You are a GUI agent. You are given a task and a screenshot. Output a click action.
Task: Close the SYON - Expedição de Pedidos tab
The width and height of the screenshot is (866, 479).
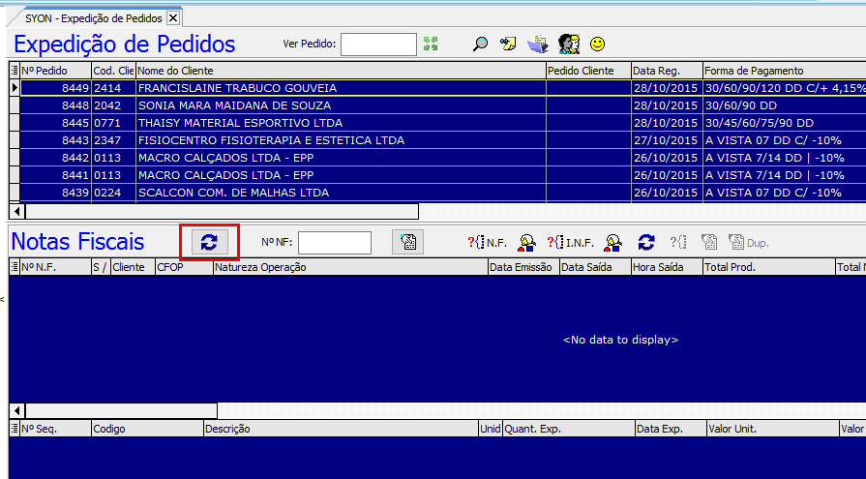click(173, 18)
